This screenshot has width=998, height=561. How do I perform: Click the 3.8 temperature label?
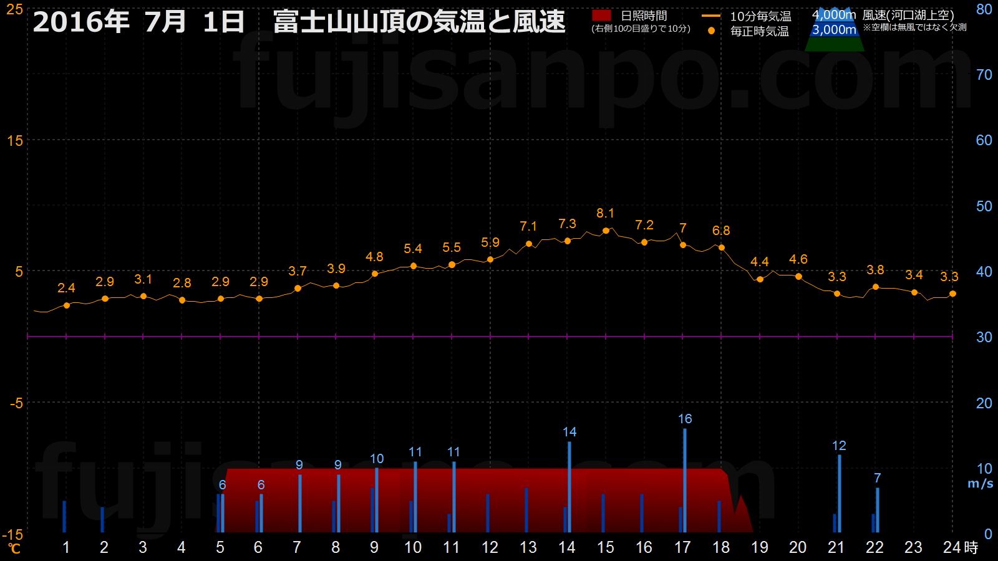[x=875, y=270]
